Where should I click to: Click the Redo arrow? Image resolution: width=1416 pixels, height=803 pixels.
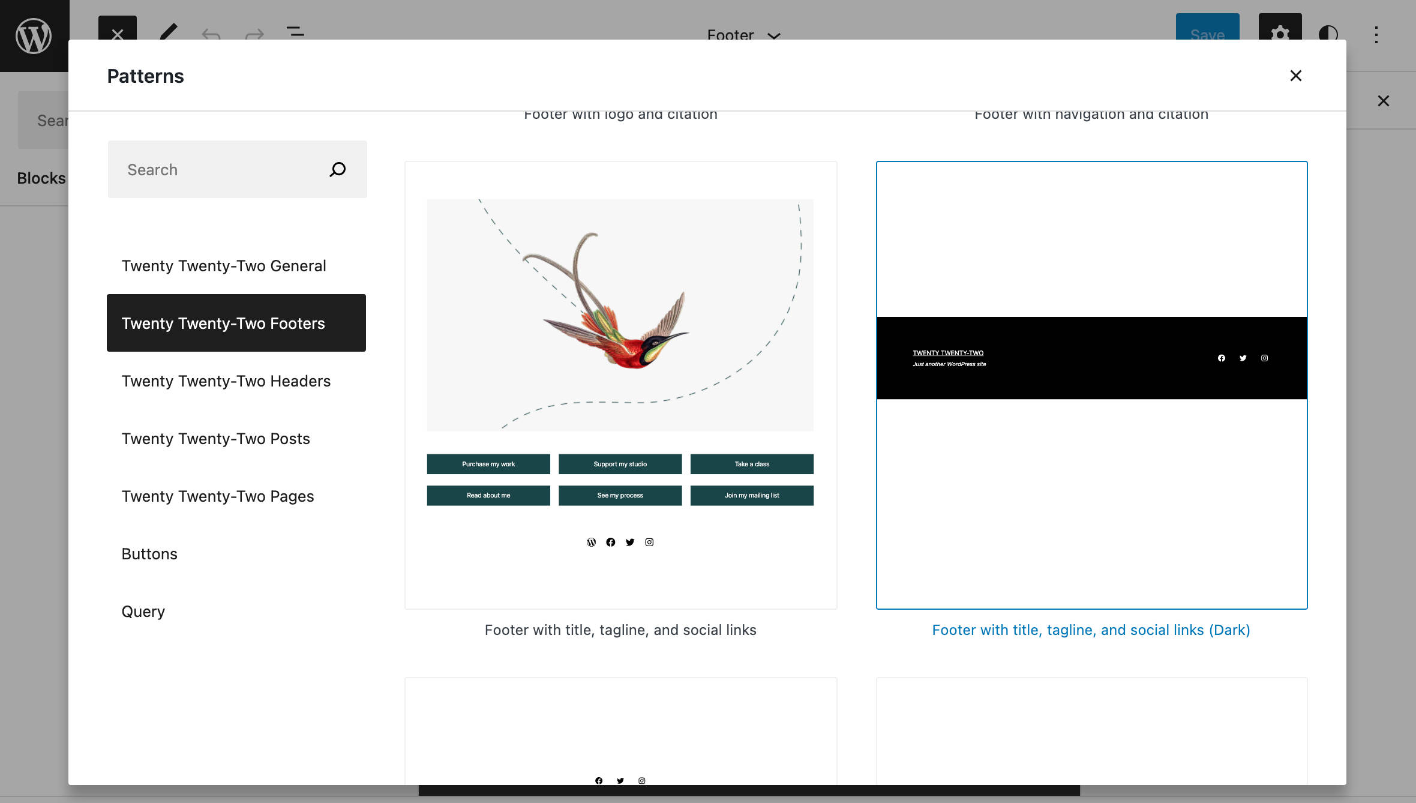pyautogui.click(x=253, y=34)
